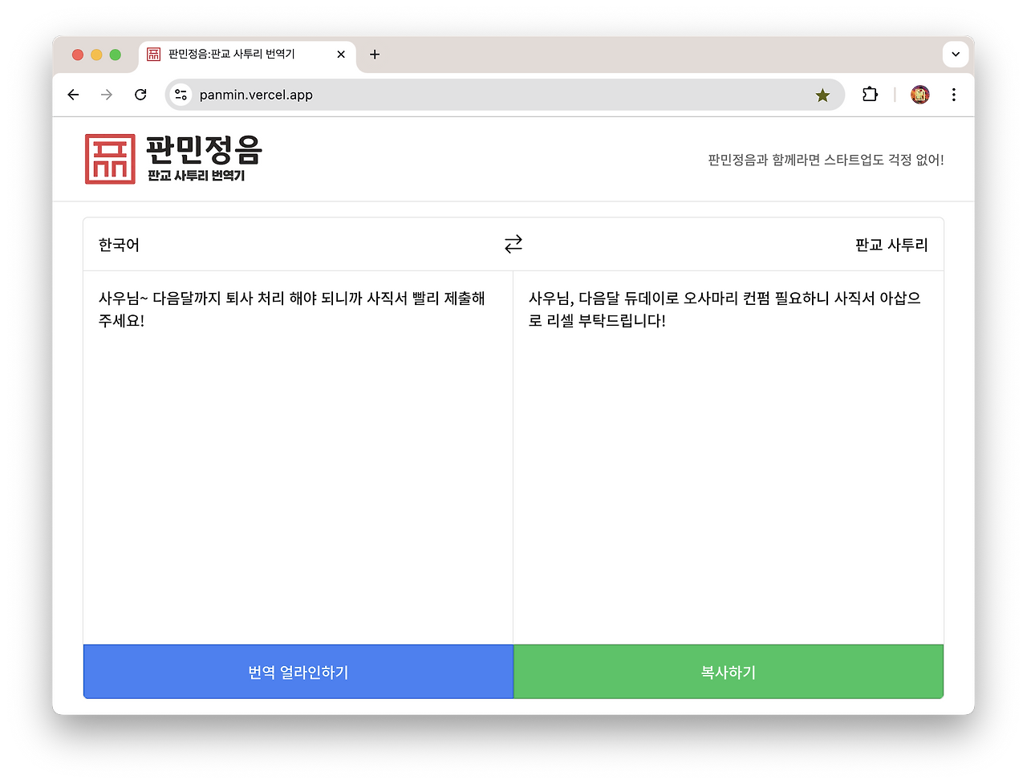Image resolution: width=1027 pixels, height=784 pixels.
Task: Click the red close window button
Action: 78,55
